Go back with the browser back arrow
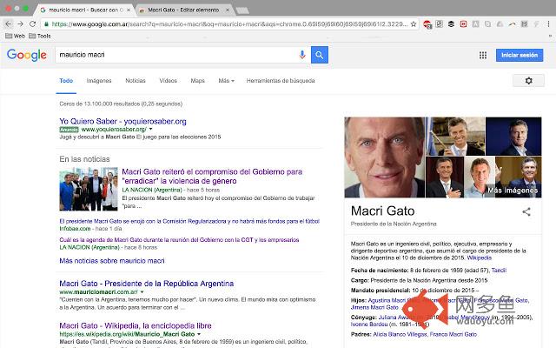The width and height of the screenshot is (556, 348). pos(9,23)
